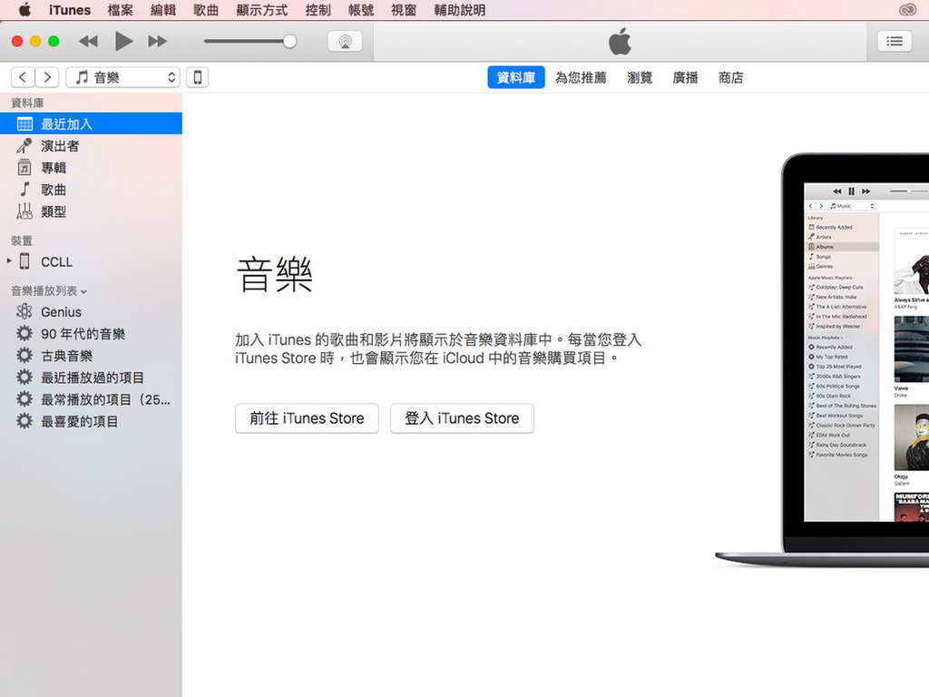
Task: Open the AirPlay output button
Action: coord(345,41)
